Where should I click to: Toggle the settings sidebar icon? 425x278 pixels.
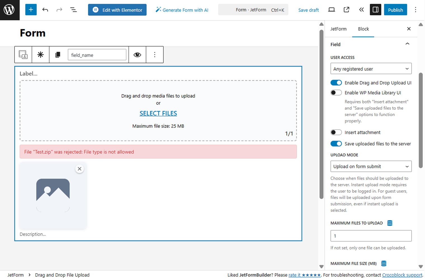(x=376, y=10)
